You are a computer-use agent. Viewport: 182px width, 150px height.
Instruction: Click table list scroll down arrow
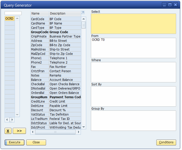click(17, 115)
